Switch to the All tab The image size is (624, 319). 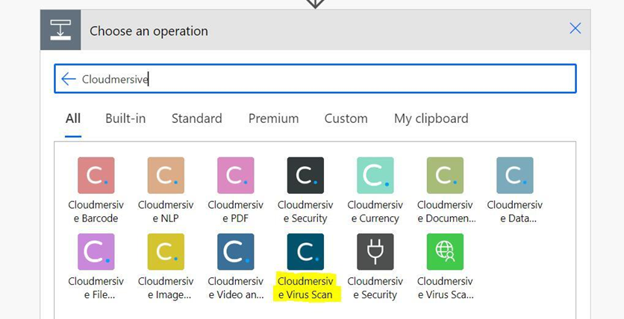coord(73,119)
